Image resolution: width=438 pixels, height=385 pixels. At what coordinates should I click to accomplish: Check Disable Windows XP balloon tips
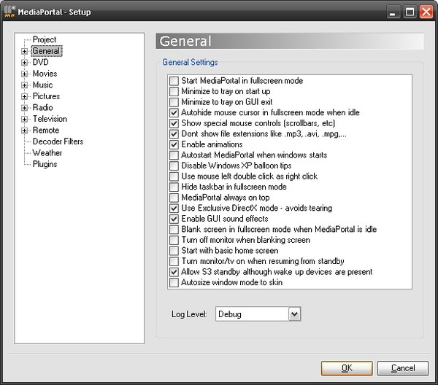(x=174, y=166)
